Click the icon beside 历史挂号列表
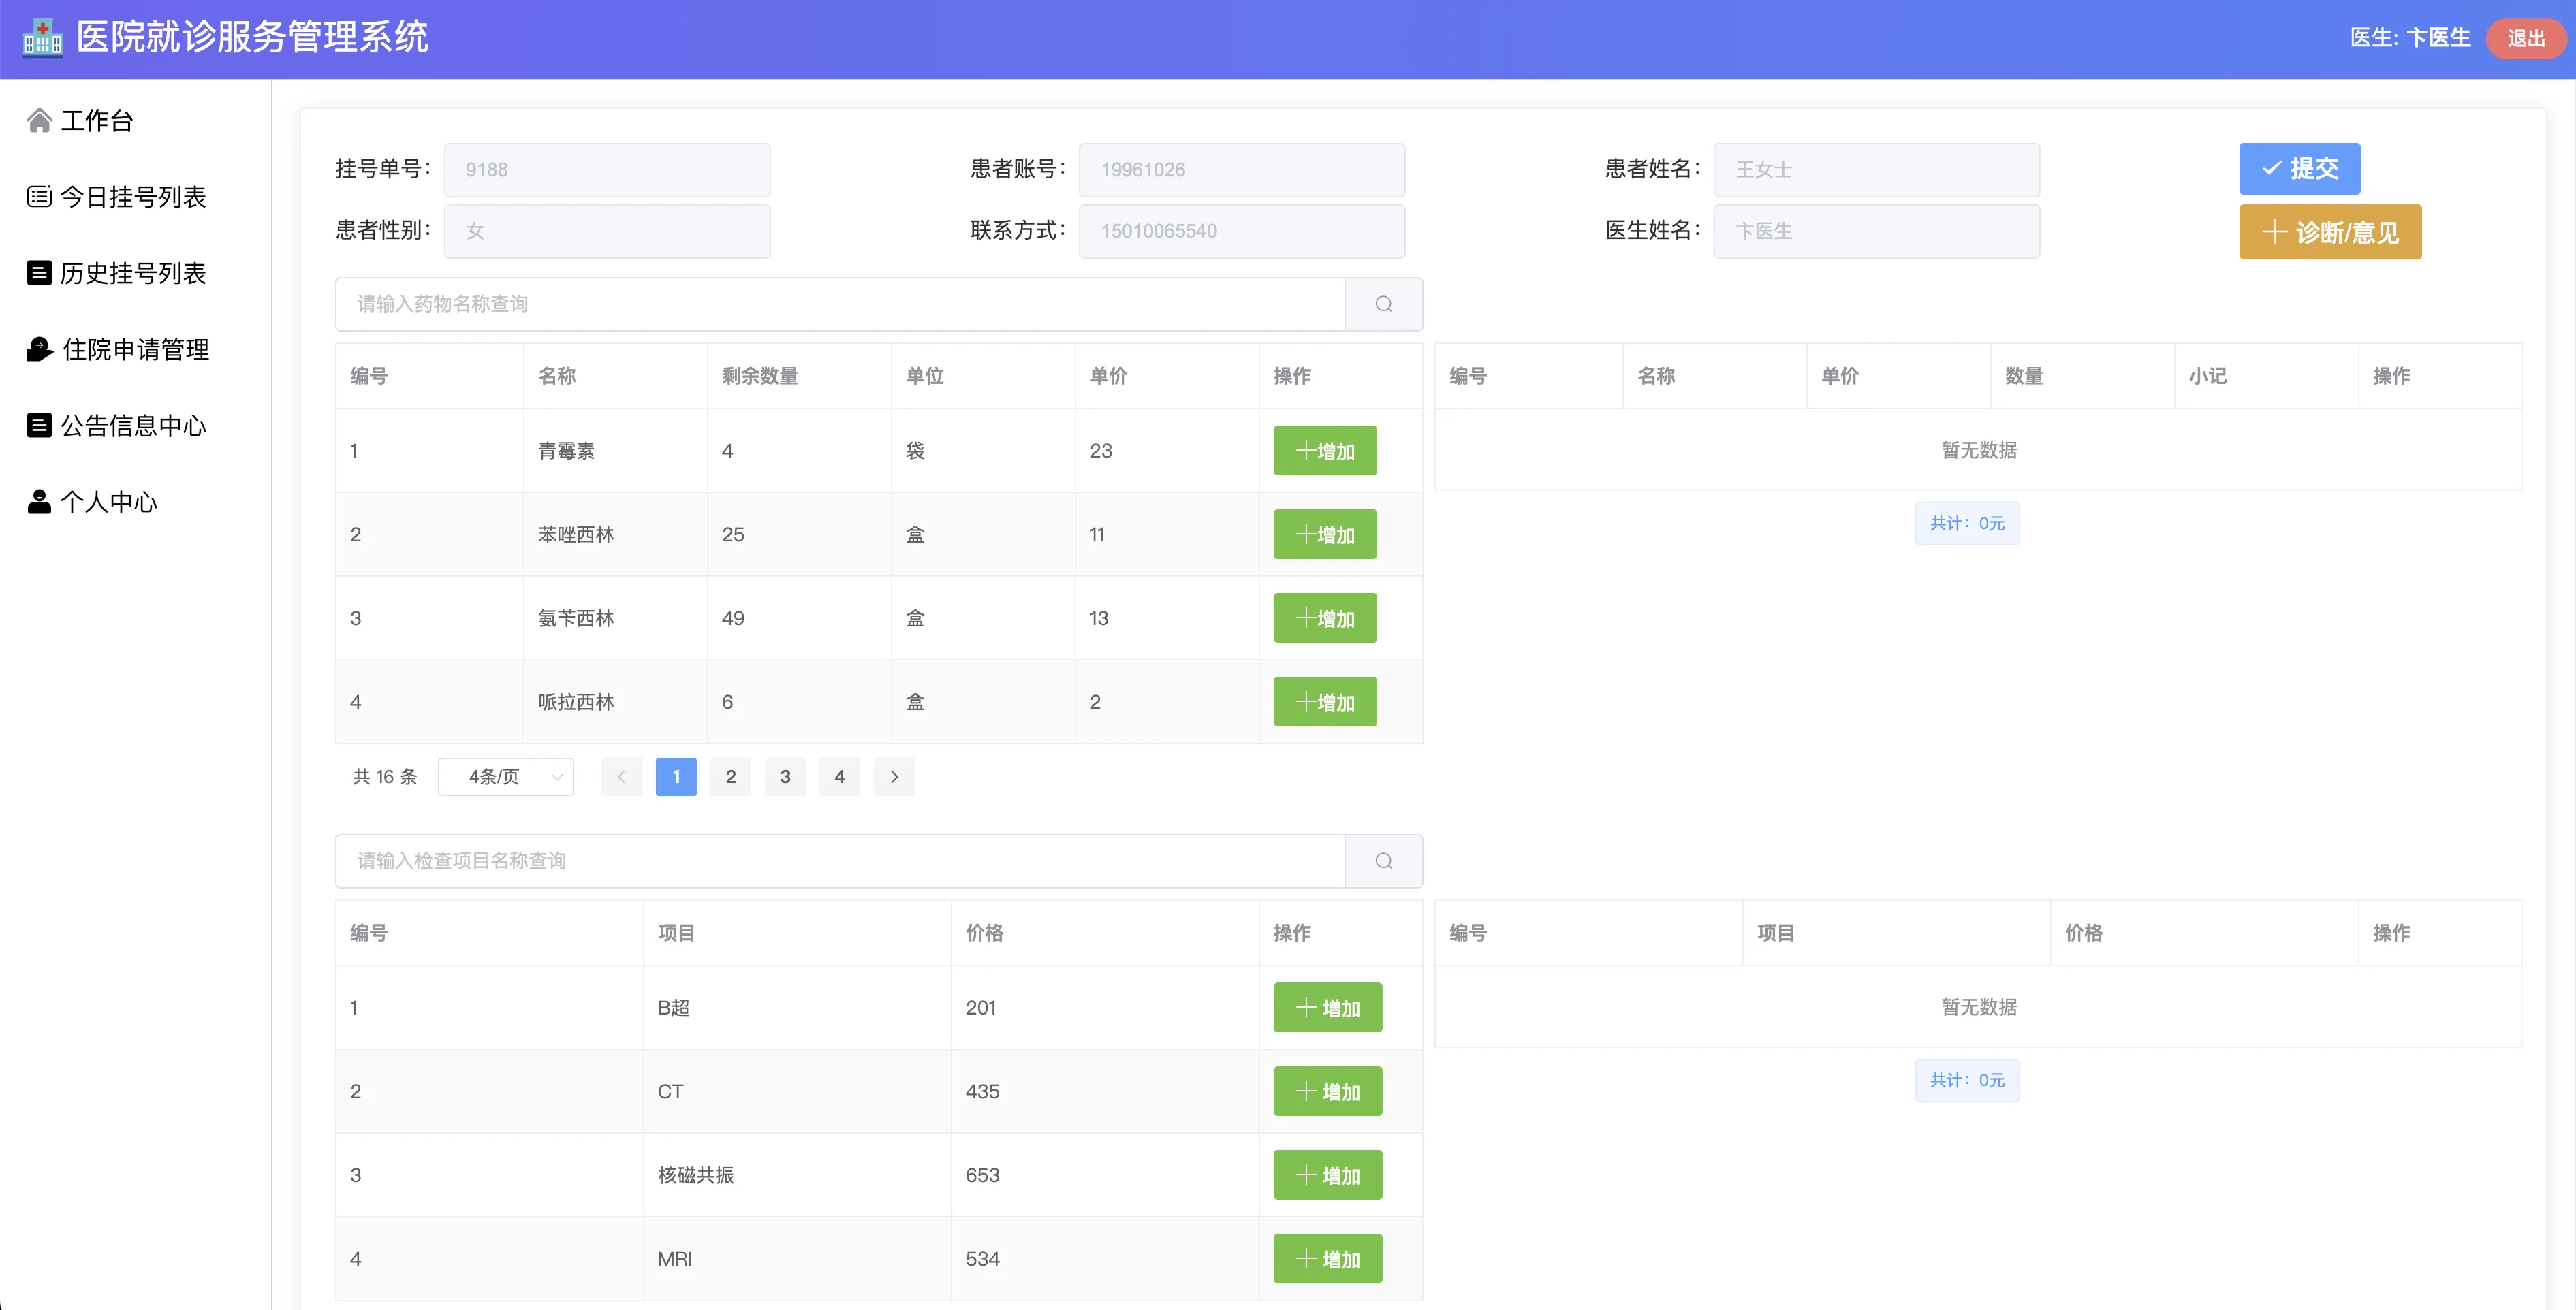2576x1310 pixels. 39,273
